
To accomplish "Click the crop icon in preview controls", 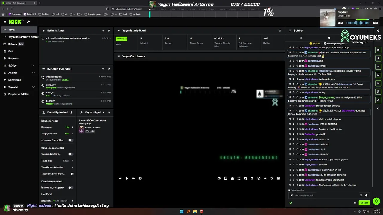I will (245, 179).
